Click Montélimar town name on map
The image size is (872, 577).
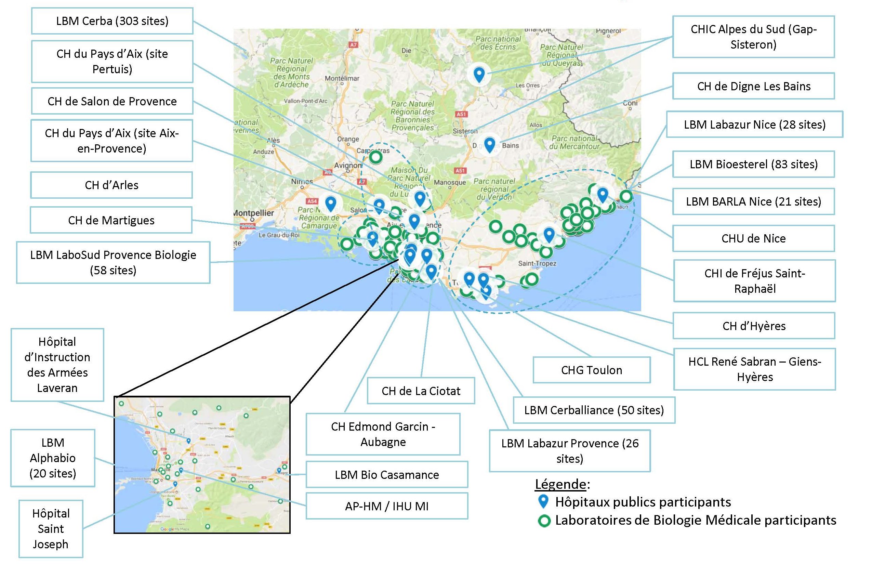(x=342, y=78)
